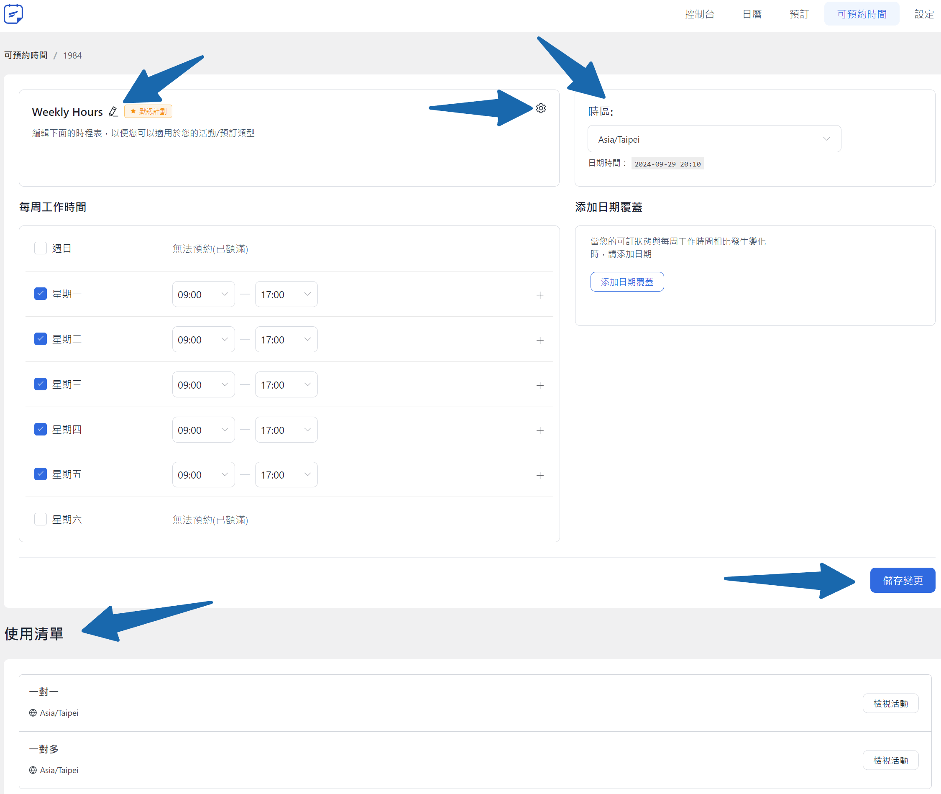Uncheck the 星期三 checkbox
Screen dimensions: 941x794
pos(41,384)
